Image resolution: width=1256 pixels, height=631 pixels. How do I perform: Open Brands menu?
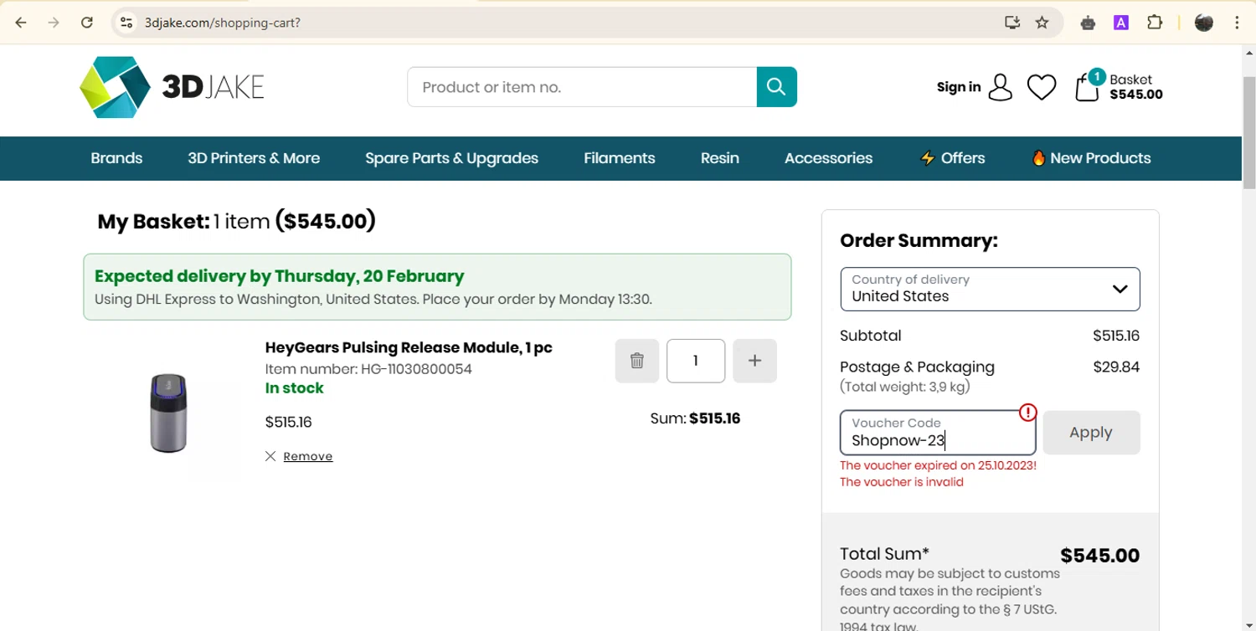click(x=116, y=158)
